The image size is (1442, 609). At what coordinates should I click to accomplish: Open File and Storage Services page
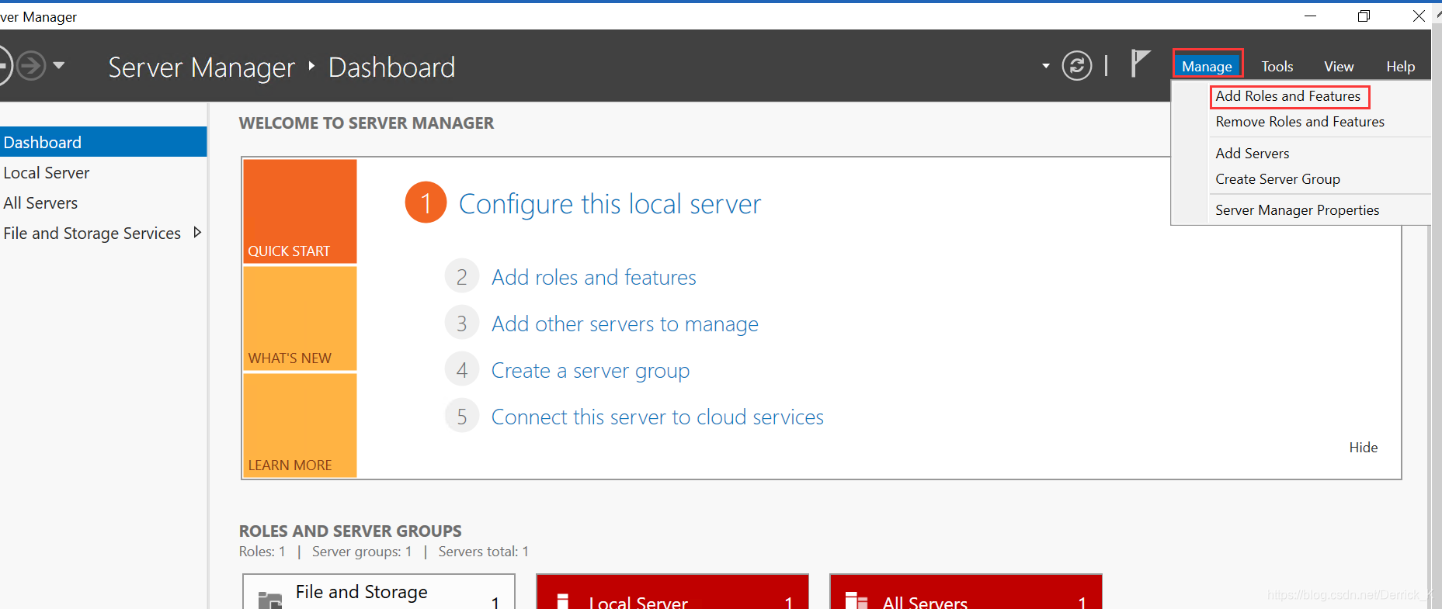[92, 234]
